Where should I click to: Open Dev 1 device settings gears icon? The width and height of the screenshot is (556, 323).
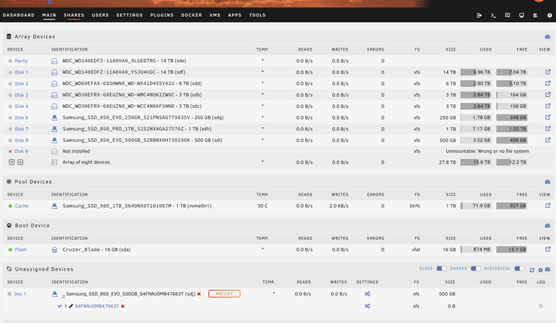coord(368,294)
